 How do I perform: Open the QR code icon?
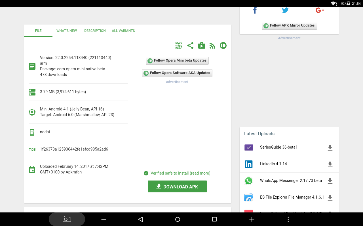click(179, 45)
